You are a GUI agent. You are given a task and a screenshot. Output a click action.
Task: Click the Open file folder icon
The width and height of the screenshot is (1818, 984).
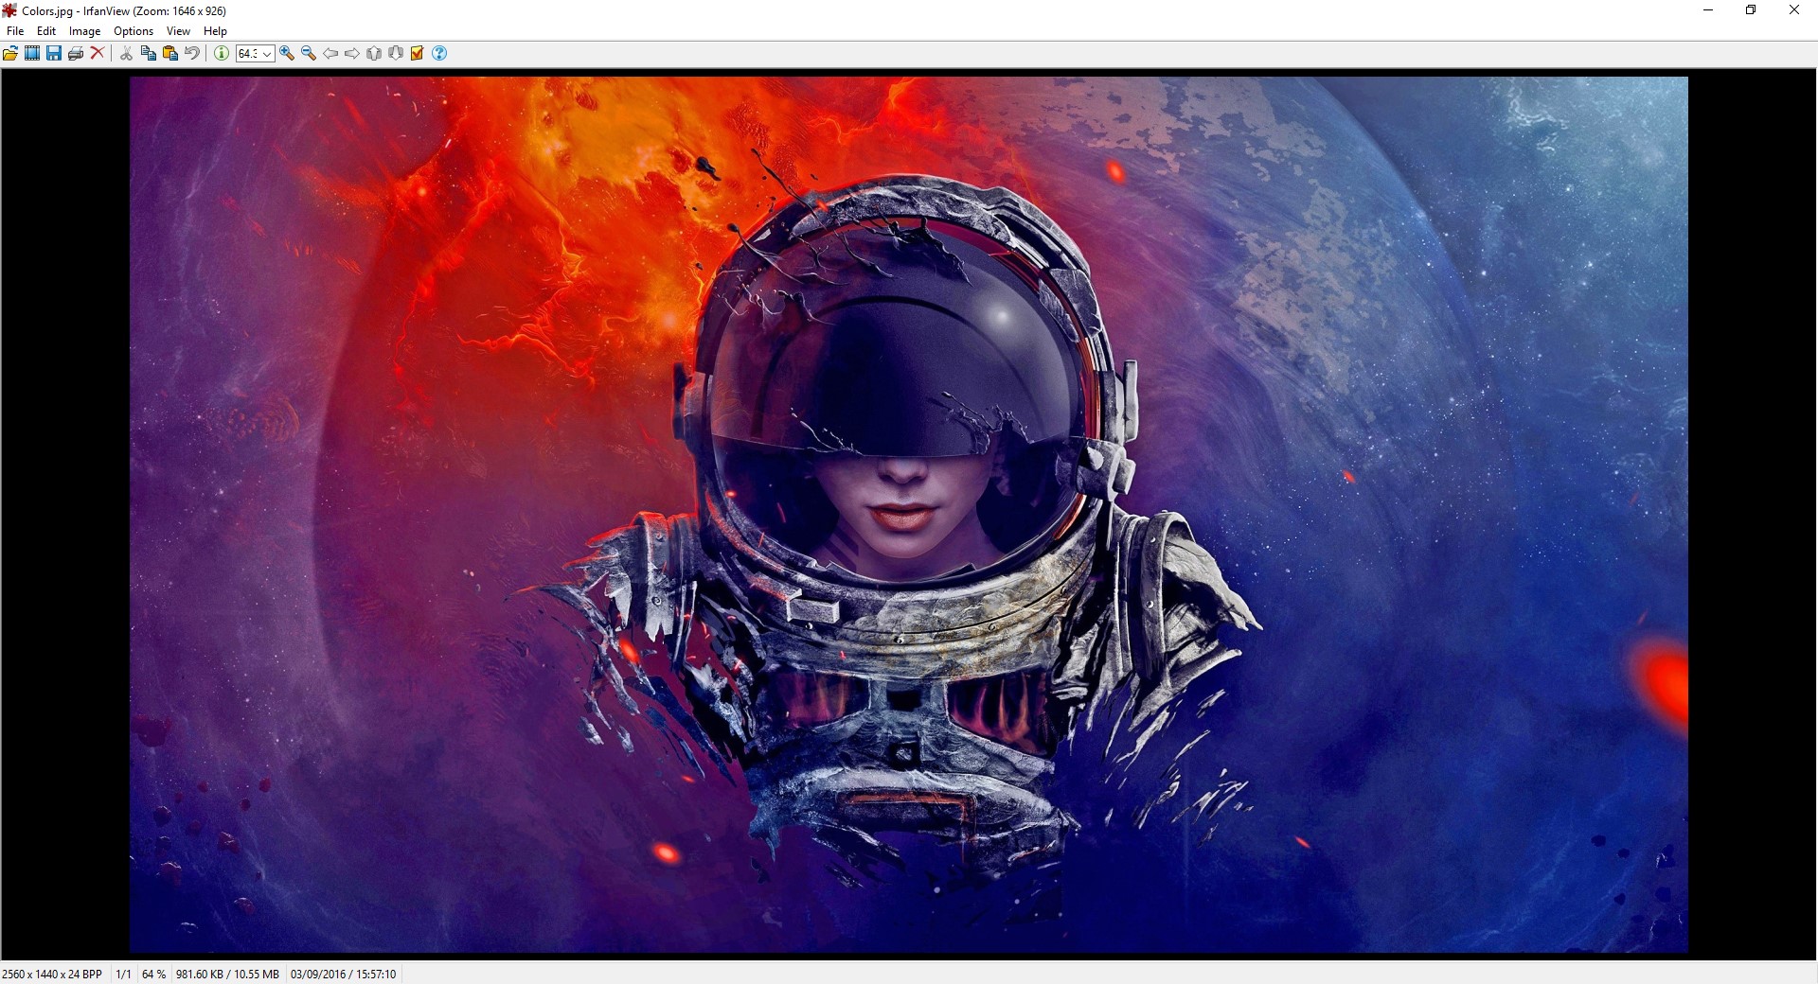tap(10, 54)
